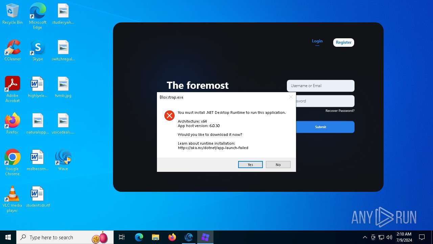Show hidden system tray icons
433x244 pixels.
(x=365, y=237)
